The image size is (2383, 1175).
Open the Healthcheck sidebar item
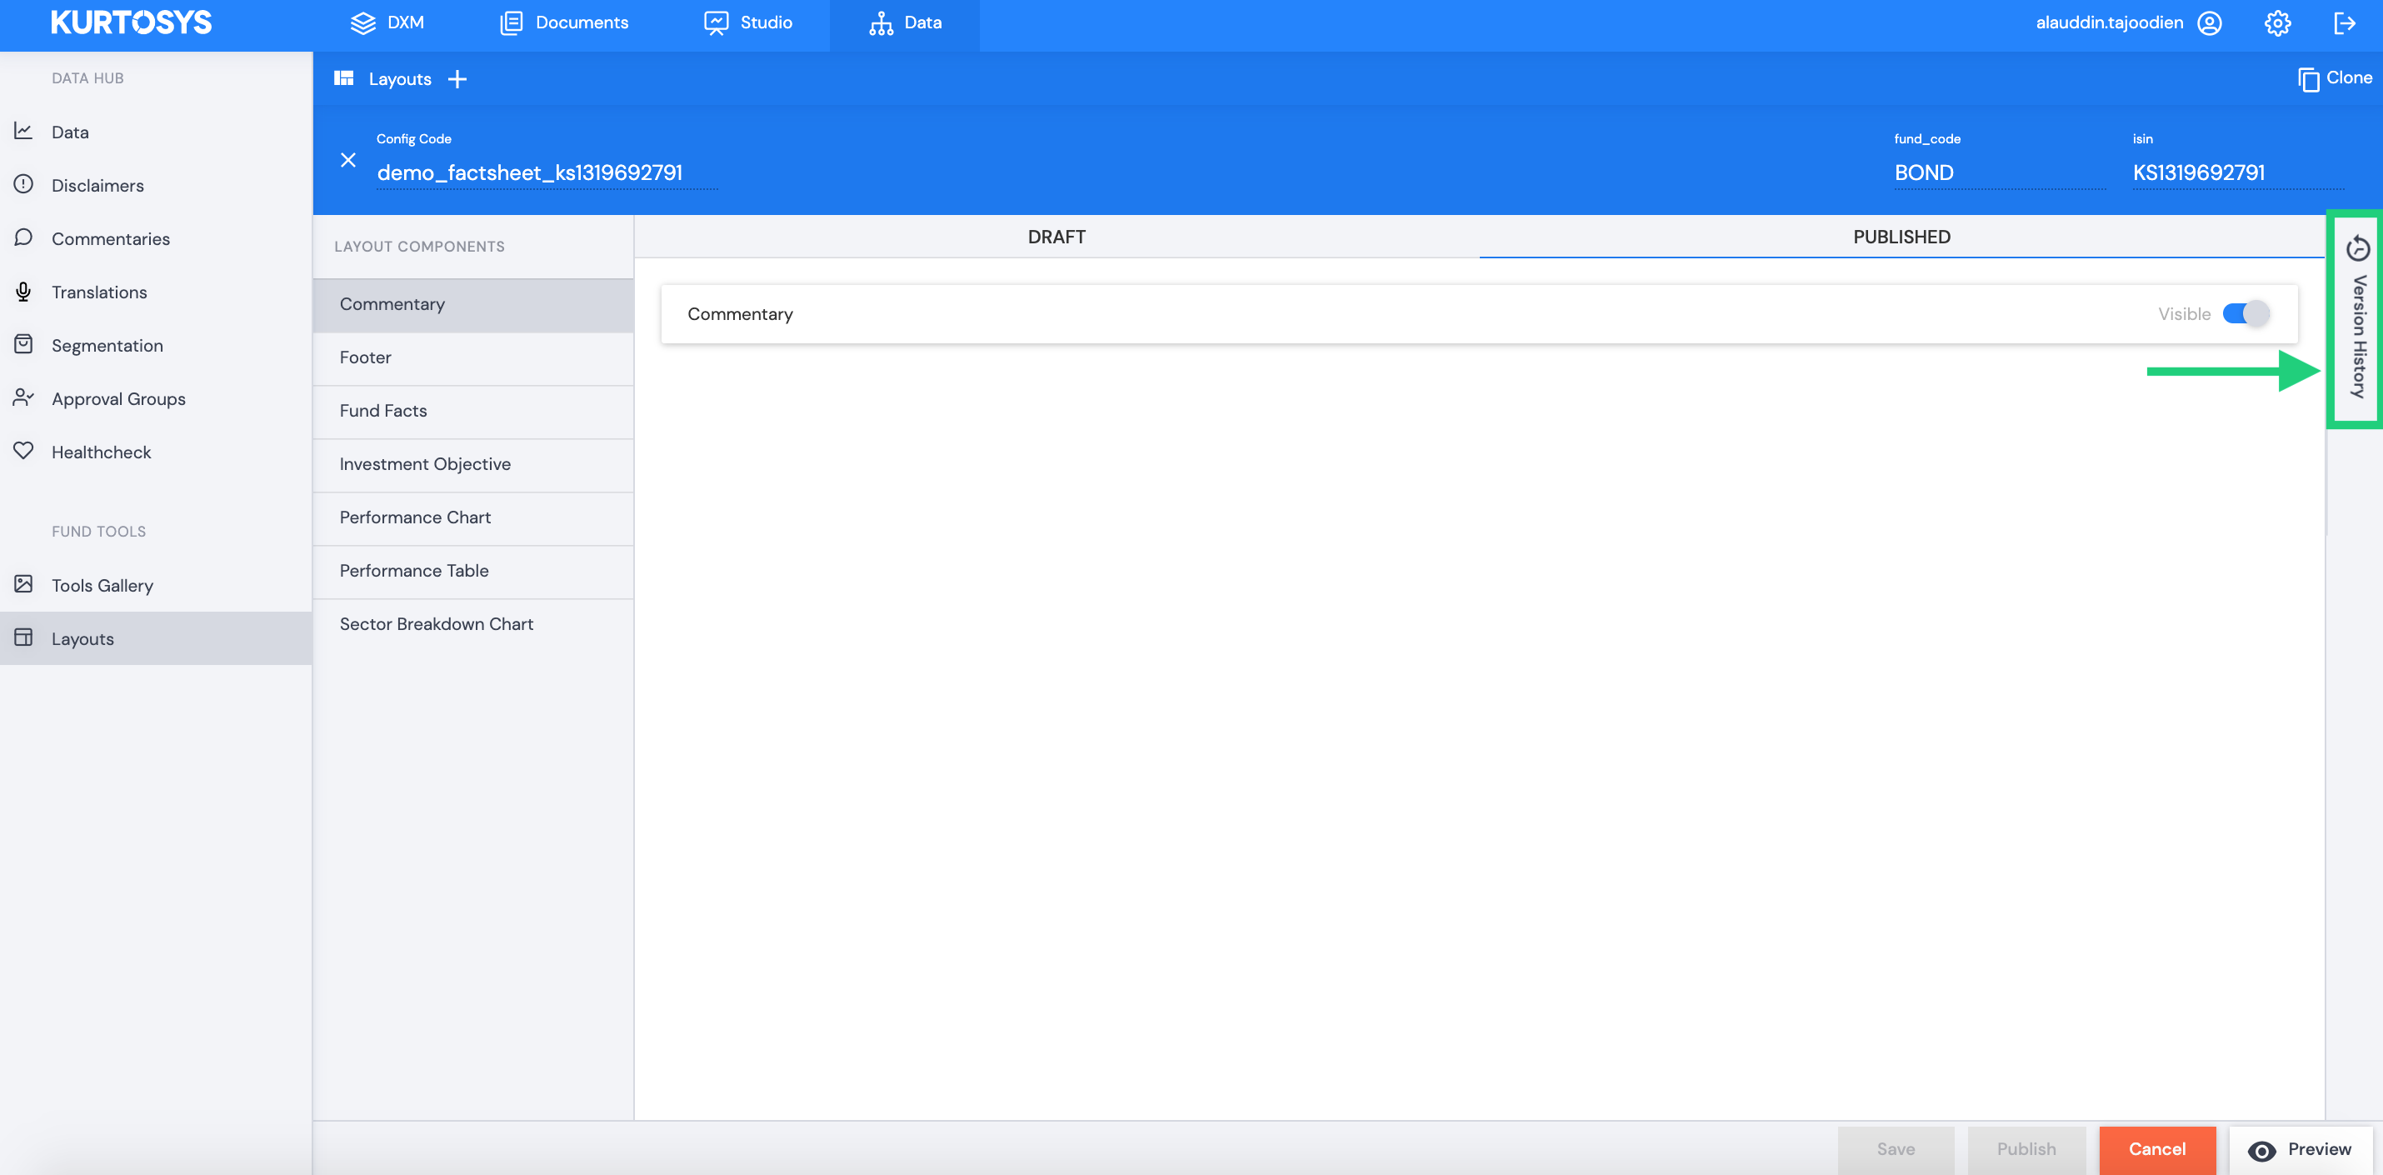point(157,452)
